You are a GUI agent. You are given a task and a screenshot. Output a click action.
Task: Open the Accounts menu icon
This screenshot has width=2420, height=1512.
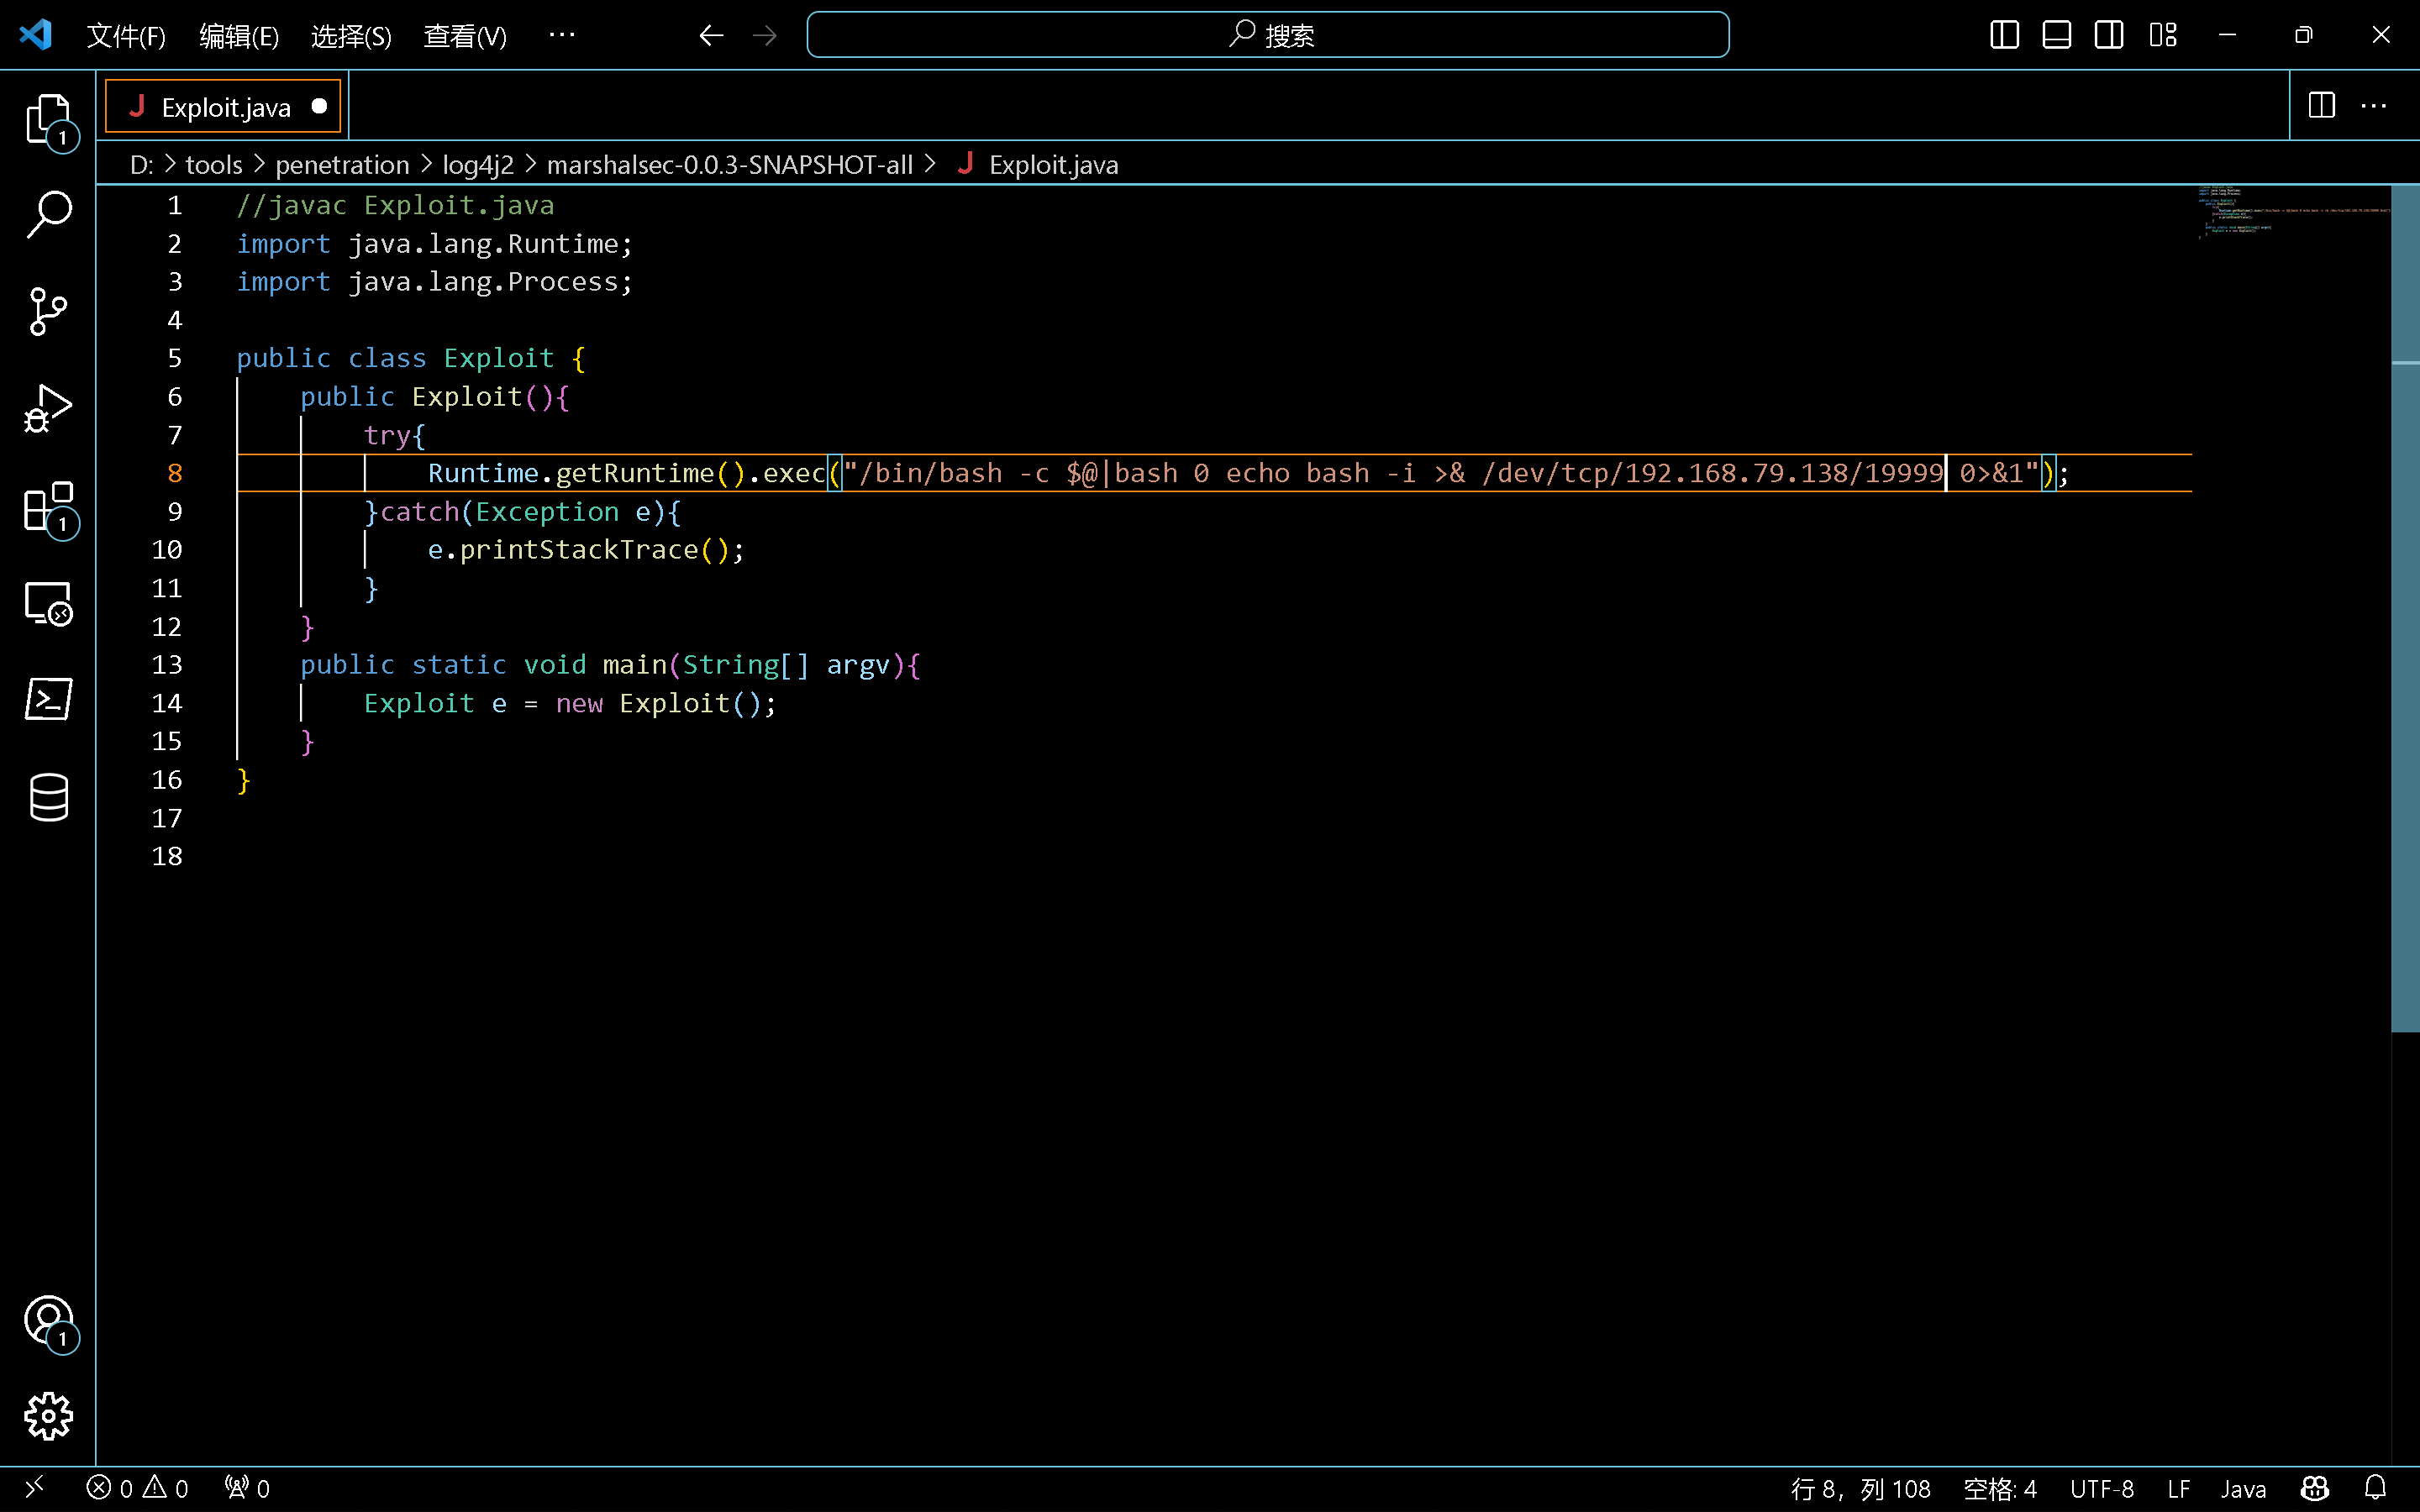point(48,1322)
